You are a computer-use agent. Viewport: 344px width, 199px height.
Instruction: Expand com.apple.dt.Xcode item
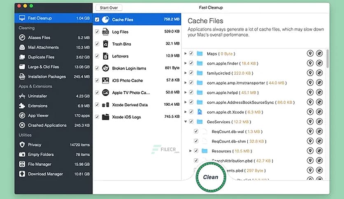(x=186, y=112)
